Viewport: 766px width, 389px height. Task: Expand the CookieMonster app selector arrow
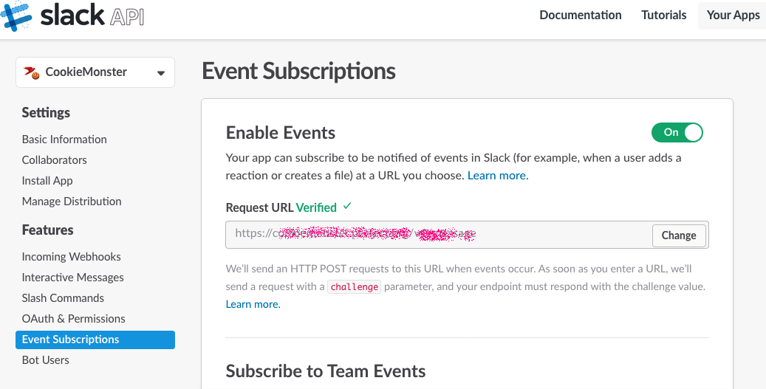[161, 74]
